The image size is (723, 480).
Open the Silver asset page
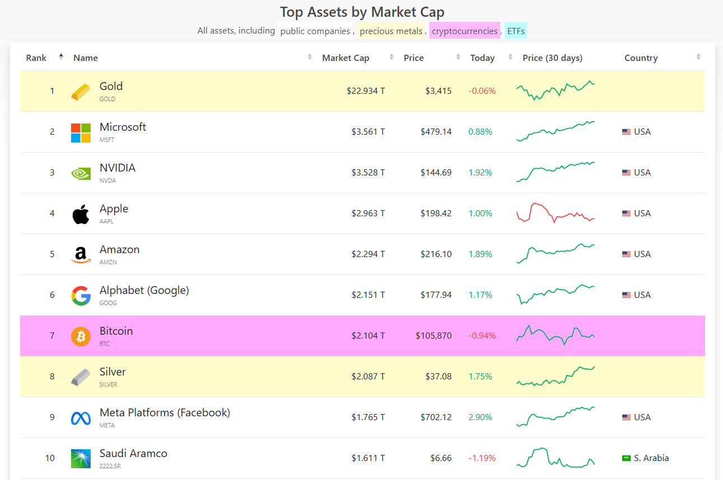(112, 372)
